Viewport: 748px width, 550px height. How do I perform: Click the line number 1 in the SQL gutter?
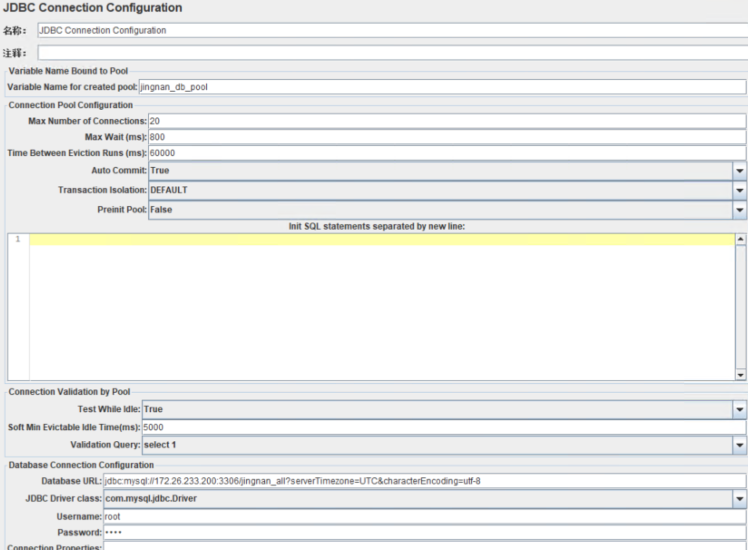18,239
